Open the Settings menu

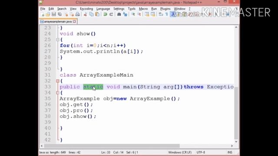119,9
